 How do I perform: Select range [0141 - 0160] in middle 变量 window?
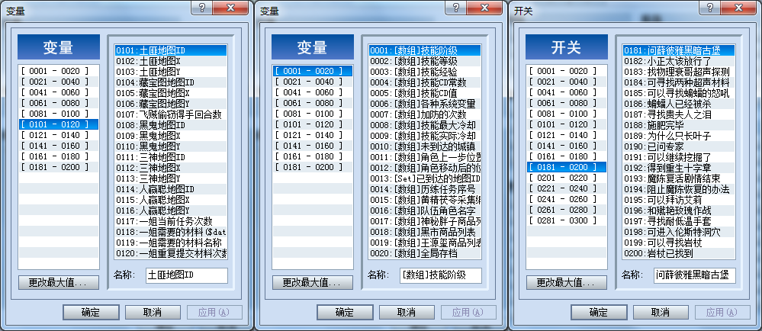313,146
